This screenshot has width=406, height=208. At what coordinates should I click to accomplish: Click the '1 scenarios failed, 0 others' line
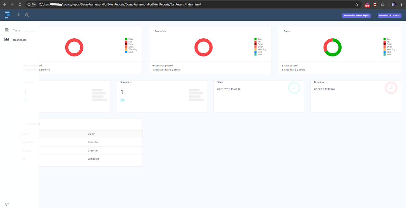166,70
